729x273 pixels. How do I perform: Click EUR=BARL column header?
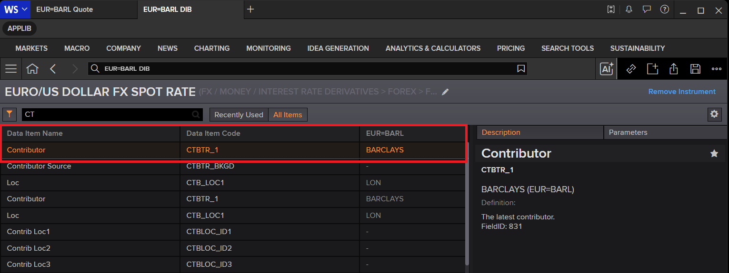(x=412, y=133)
